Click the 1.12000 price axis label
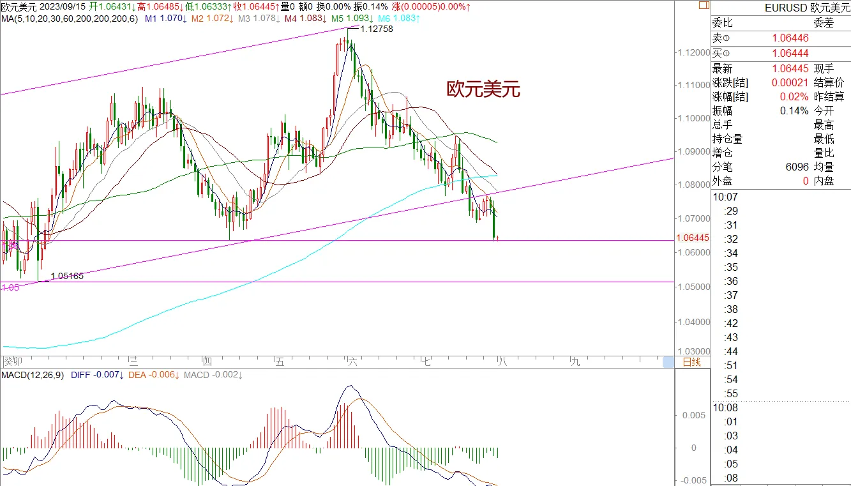Viewport: 851px width, 486px height. pos(693,52)
